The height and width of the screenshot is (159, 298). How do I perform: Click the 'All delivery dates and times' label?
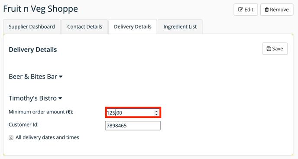(47, 137)
